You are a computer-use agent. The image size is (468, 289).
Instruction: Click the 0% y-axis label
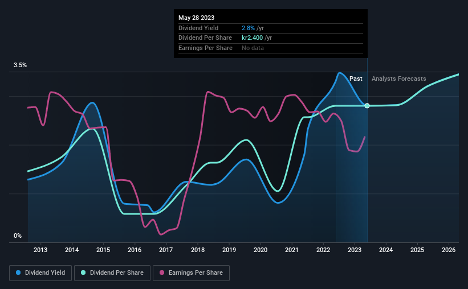18,236
